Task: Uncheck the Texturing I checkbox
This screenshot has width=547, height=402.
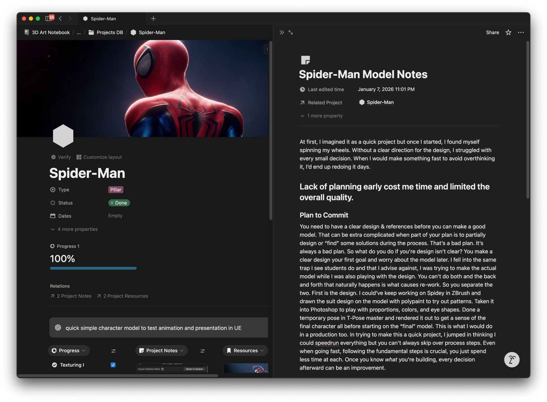Action: pos(113,365)
